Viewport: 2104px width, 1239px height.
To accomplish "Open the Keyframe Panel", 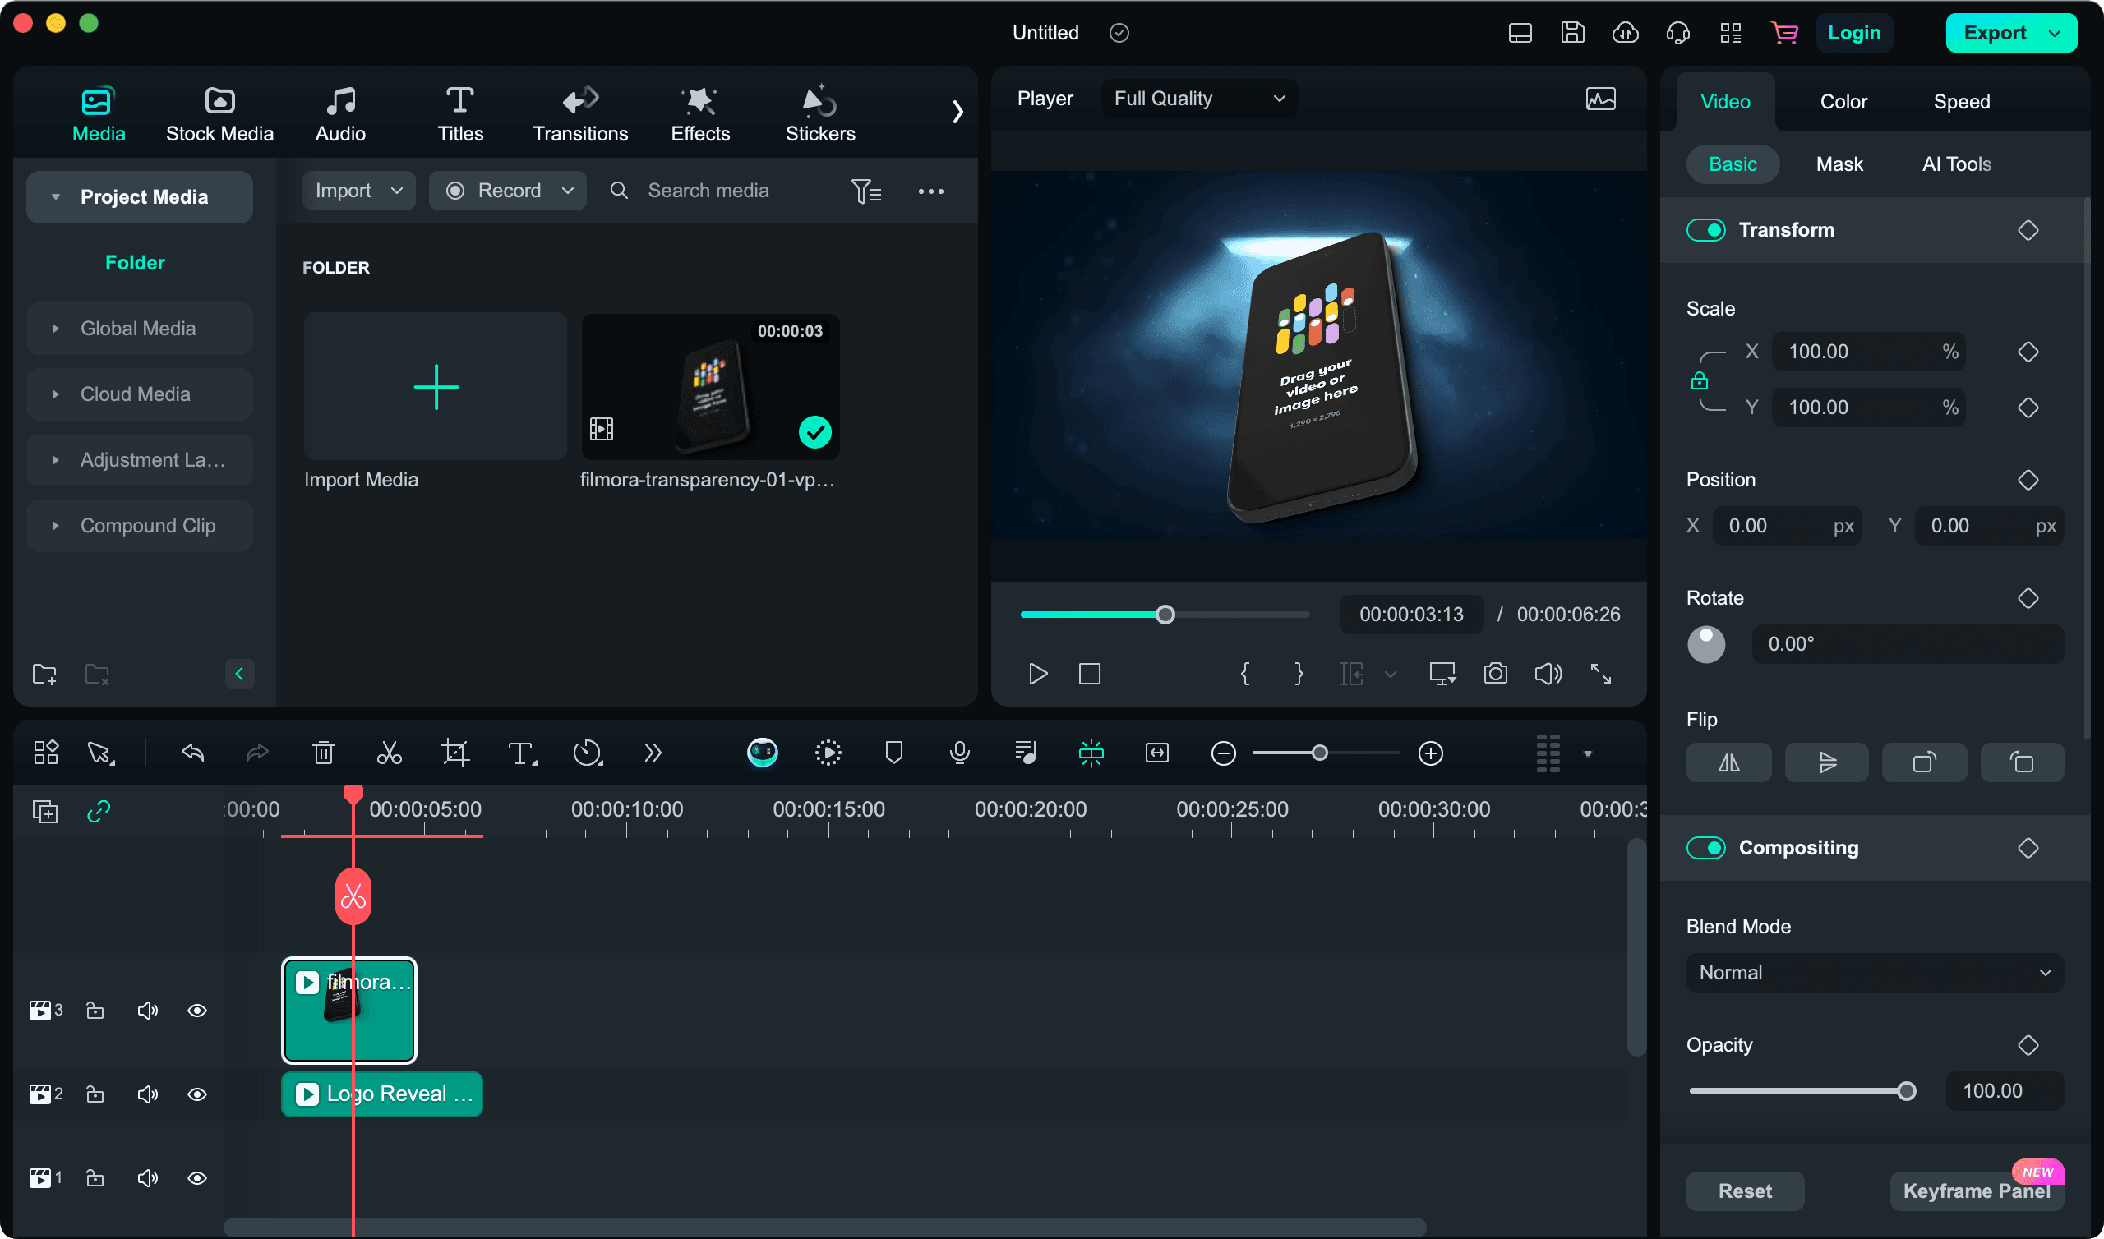I will tap(1977, 1191).
